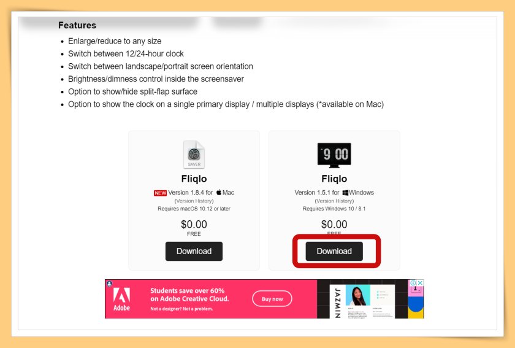Click the Features heading
Image resolution: width=515 pixels, height=348 pixels.
(x=77, y=25)
